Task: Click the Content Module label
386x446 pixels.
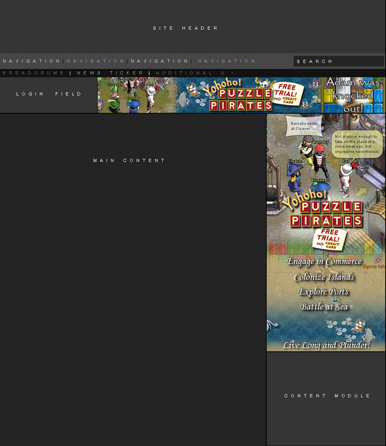Action: 327,396
